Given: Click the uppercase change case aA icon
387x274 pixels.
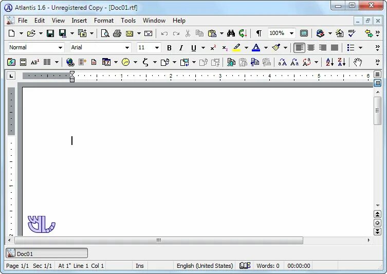Looking at the screenshot, I should (282, 62).
